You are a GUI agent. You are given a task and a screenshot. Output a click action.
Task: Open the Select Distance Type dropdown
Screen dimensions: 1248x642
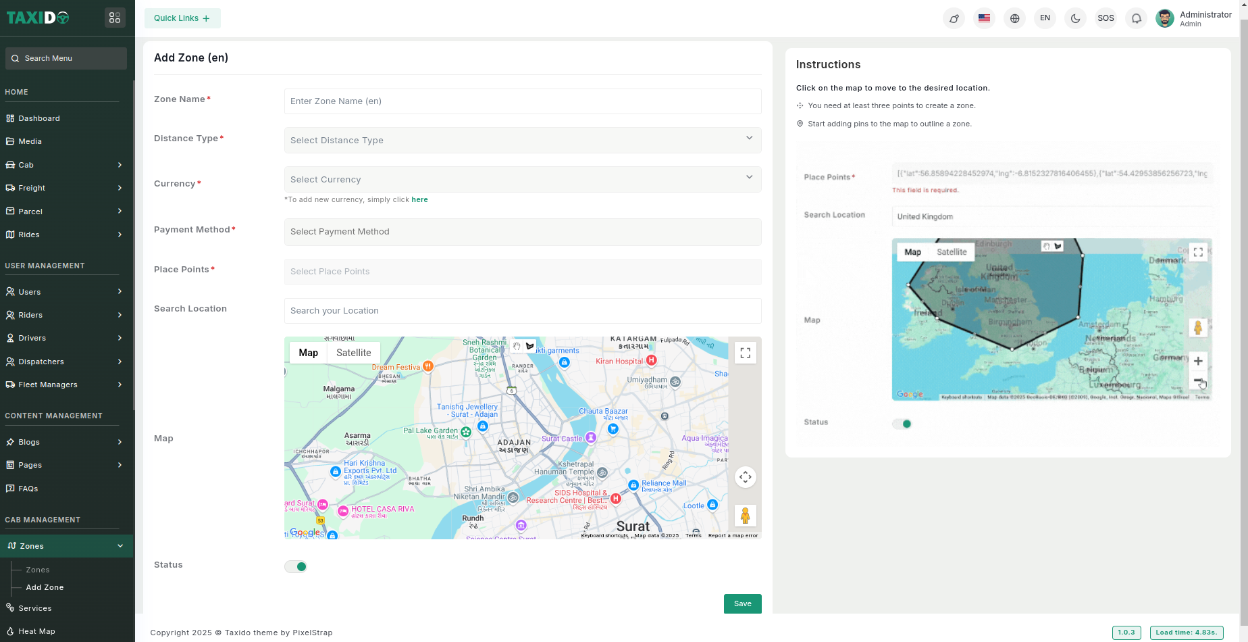522,140
